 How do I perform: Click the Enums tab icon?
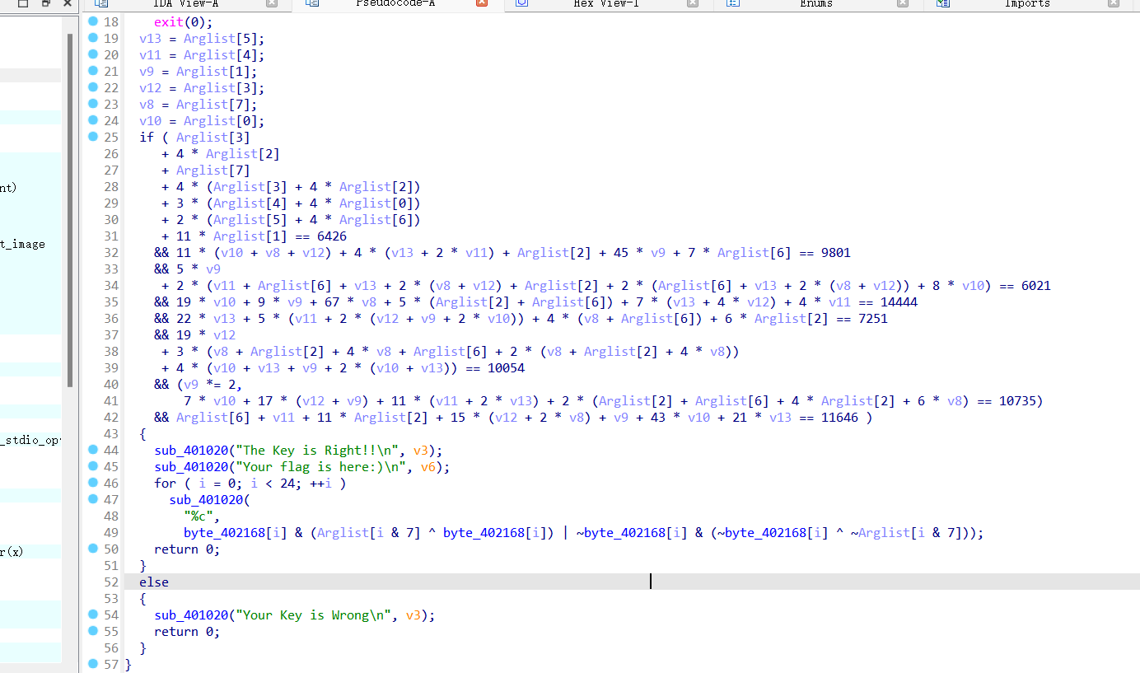(x=732, y=3)
